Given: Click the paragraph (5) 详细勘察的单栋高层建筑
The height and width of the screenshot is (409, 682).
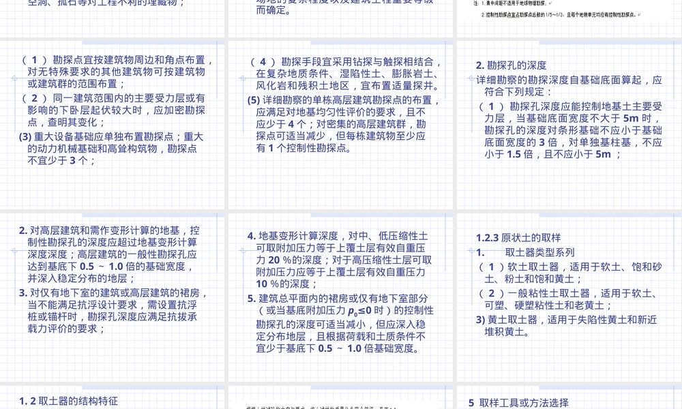Looking at the screenshot, I should [344, 124].
